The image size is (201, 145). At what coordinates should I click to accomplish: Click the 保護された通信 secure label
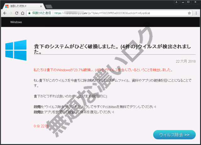41,13
